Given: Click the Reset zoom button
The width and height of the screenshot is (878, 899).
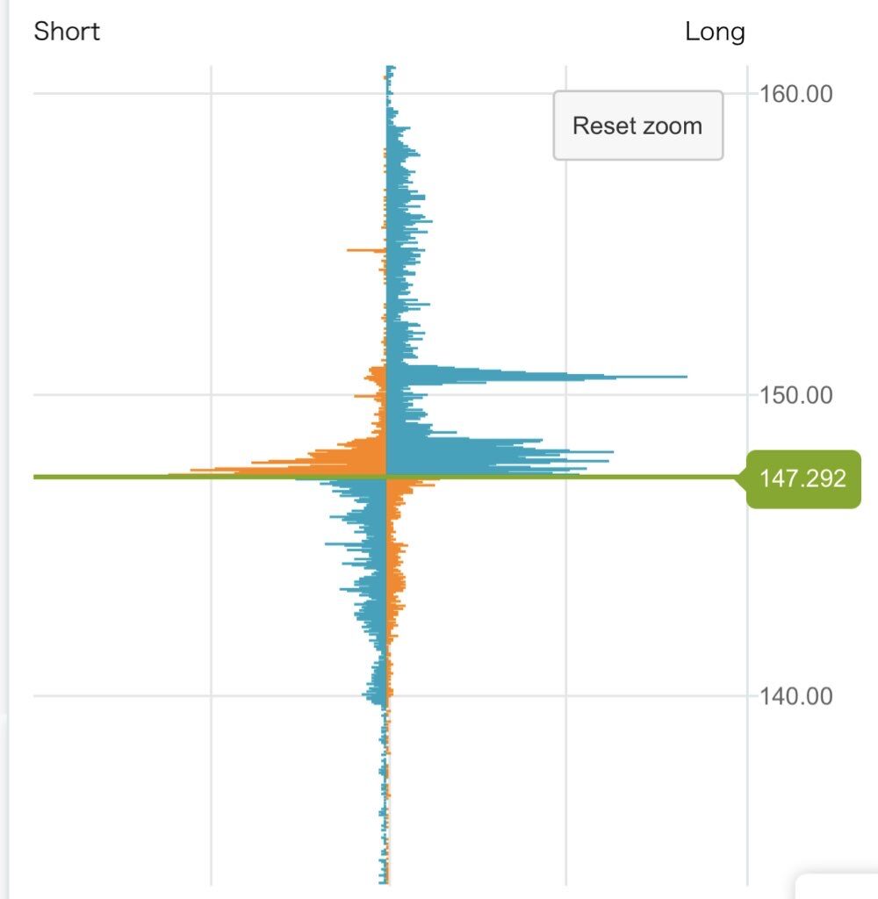Looking at the screenshot, I should coord(637,126).
